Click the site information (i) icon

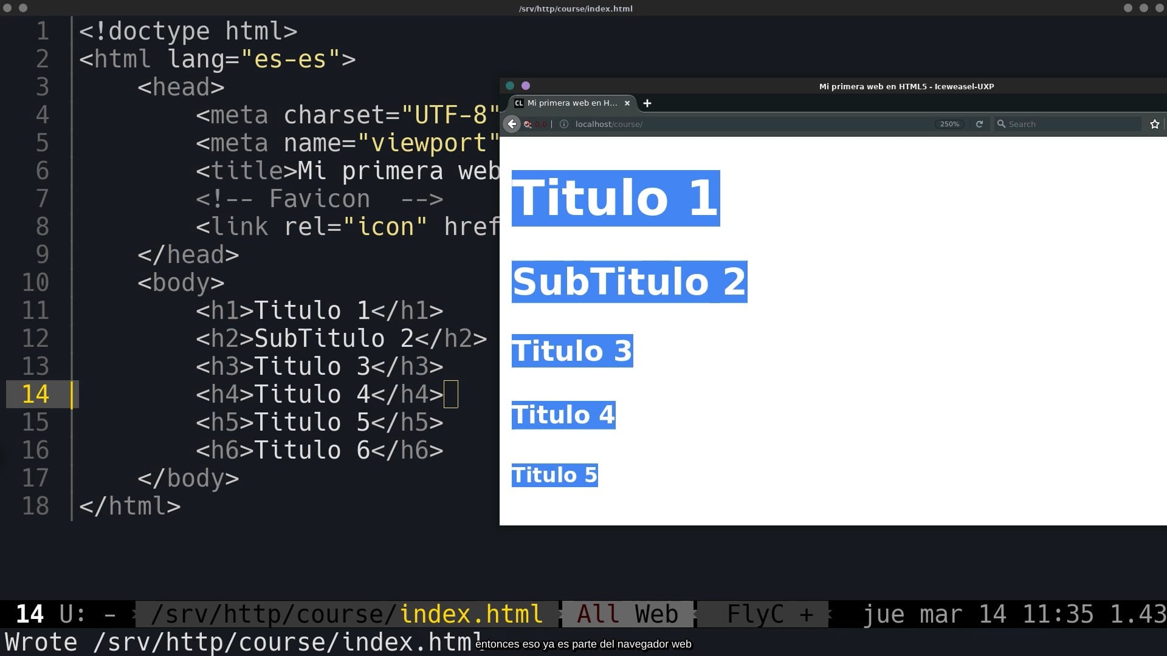[563, 124]
